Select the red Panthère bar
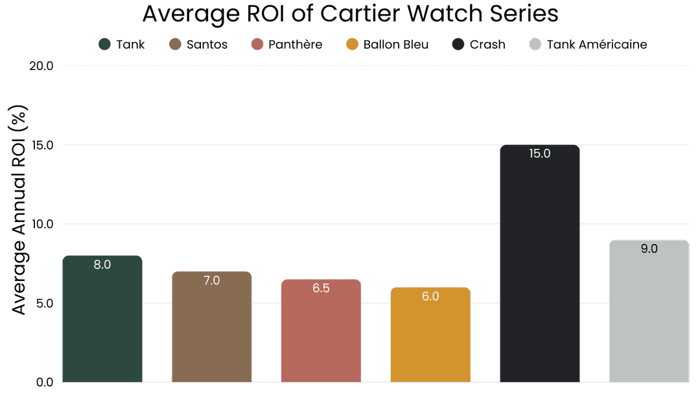Screen dimensions: 700x393 [x=321, y=331]
